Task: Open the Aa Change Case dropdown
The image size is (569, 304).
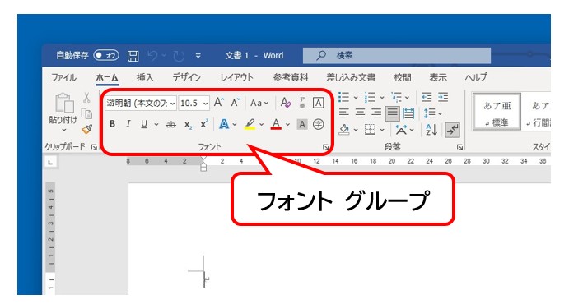Action: (x=259, y=104)
